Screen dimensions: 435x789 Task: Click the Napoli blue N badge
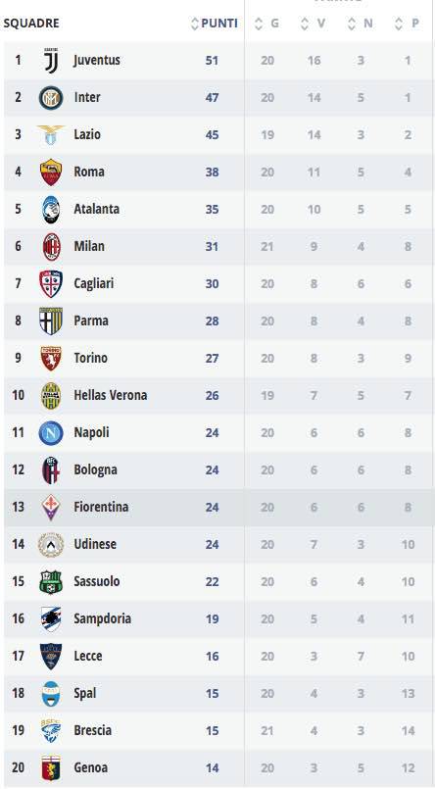51,433
